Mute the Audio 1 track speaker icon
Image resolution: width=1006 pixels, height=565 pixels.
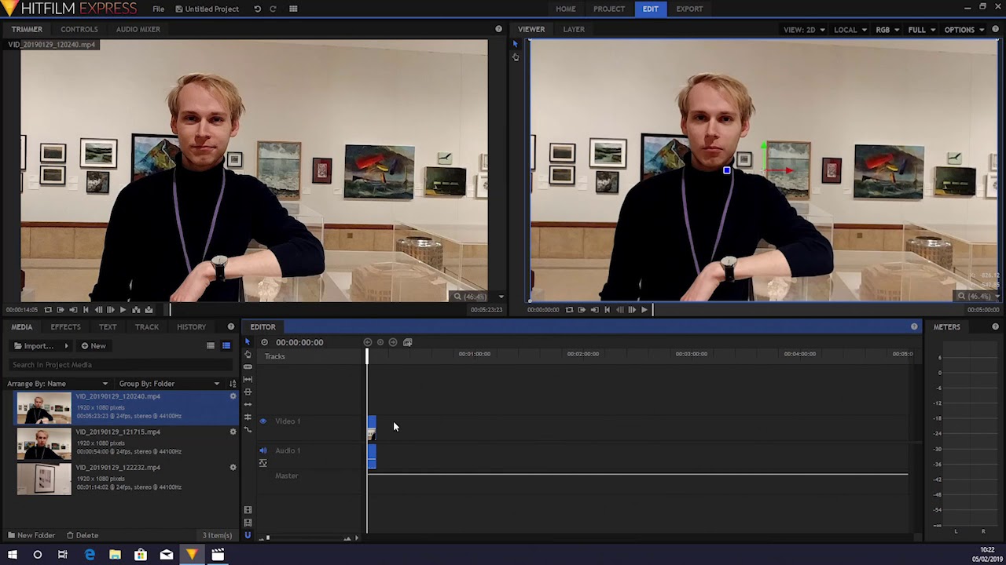(263, 450)
